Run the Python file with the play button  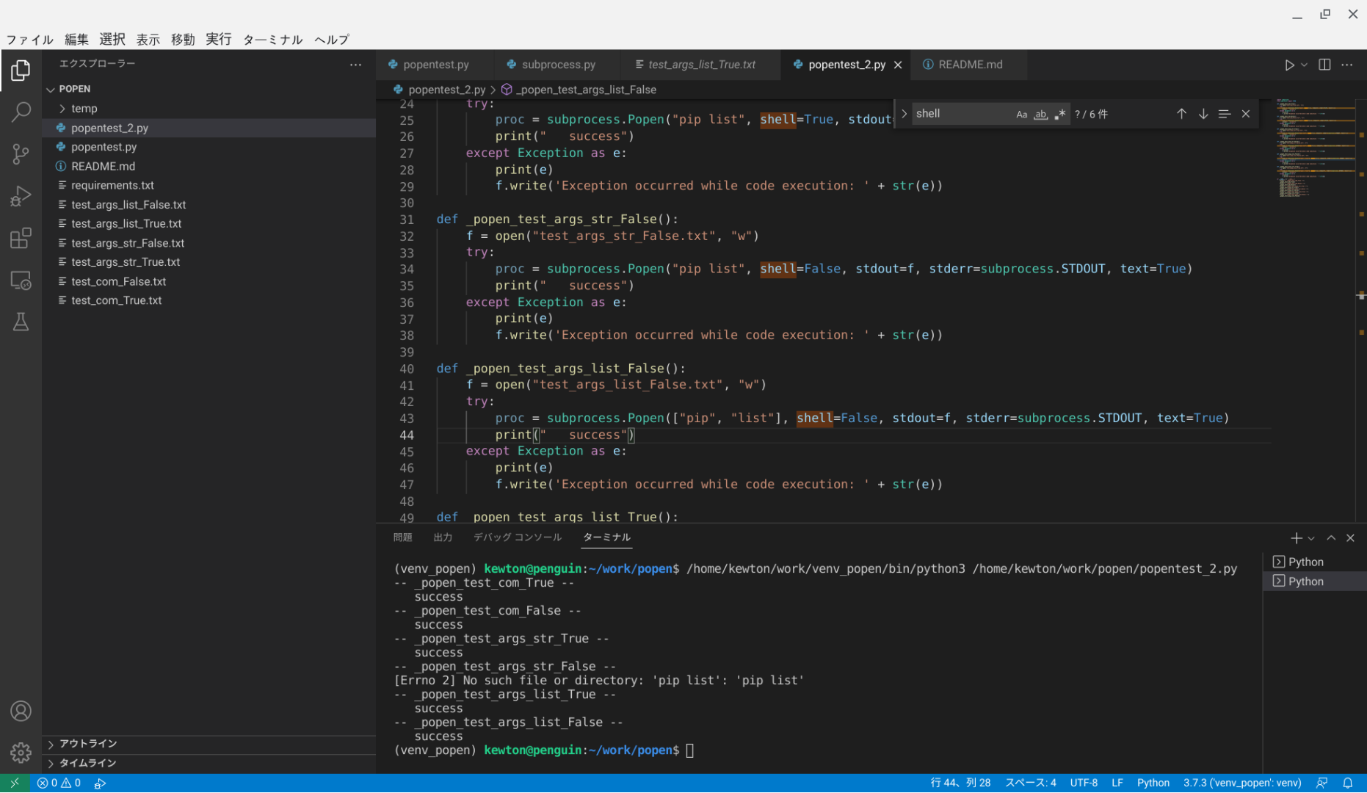[x=1289, y=65]
